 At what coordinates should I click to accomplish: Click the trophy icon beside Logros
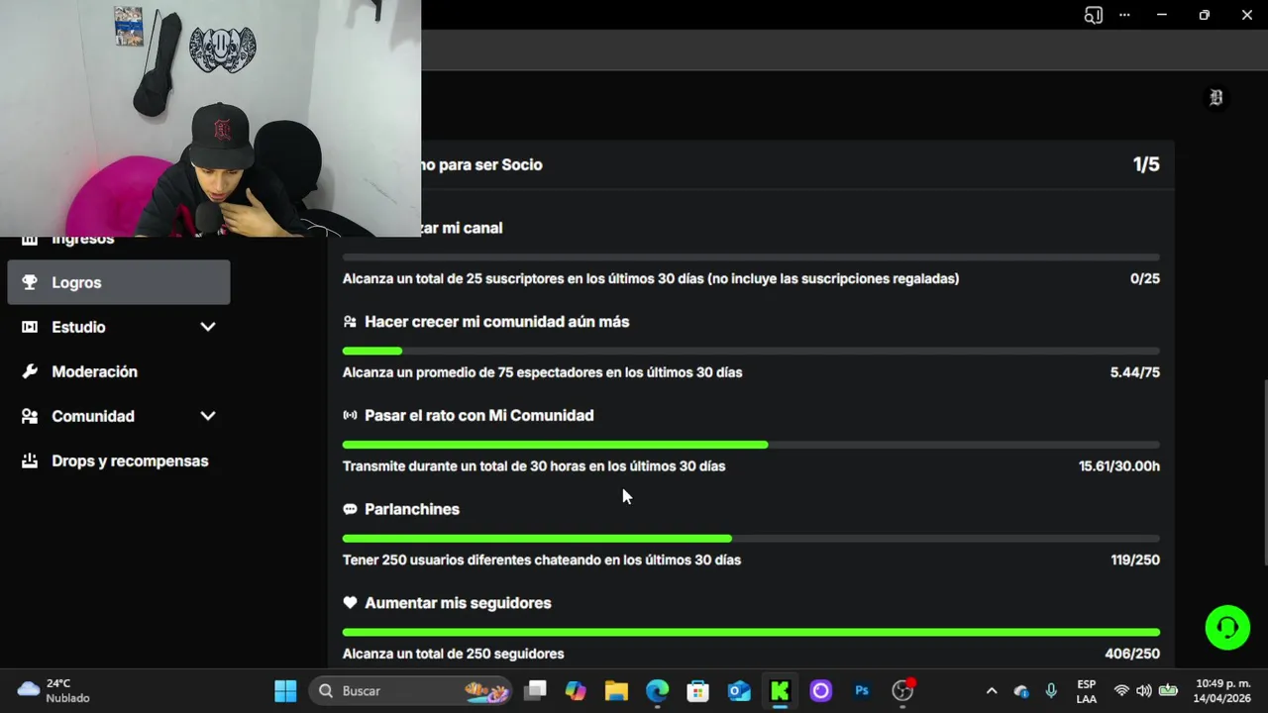(30, 282)
